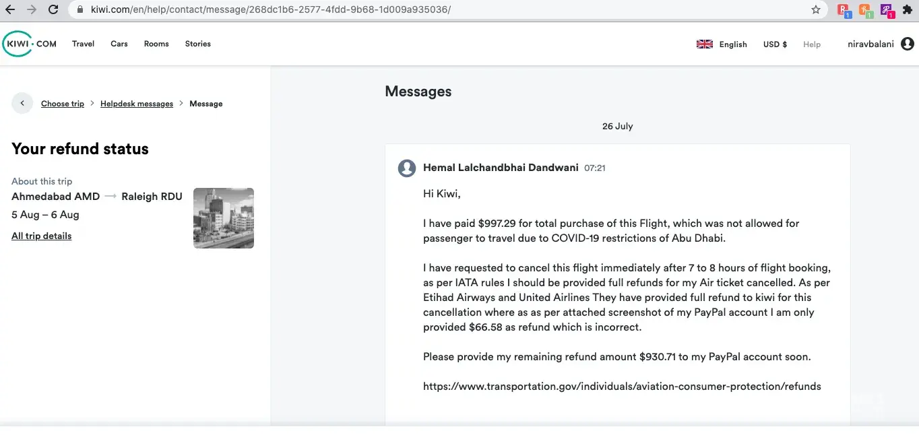This screenshot has width=919, height=435.
Task: Click the purple browser extension icon
Action: 887,10
